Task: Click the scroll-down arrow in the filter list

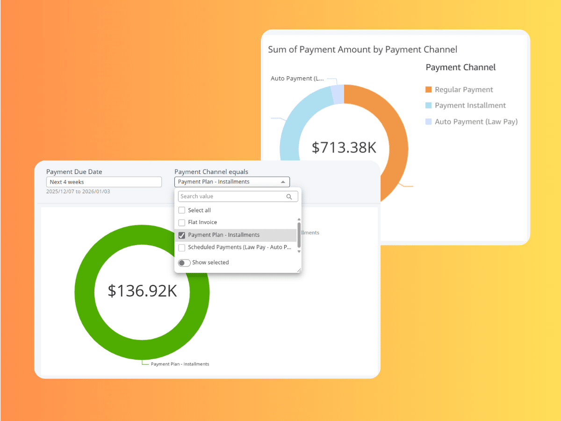Action: [299, 252]
